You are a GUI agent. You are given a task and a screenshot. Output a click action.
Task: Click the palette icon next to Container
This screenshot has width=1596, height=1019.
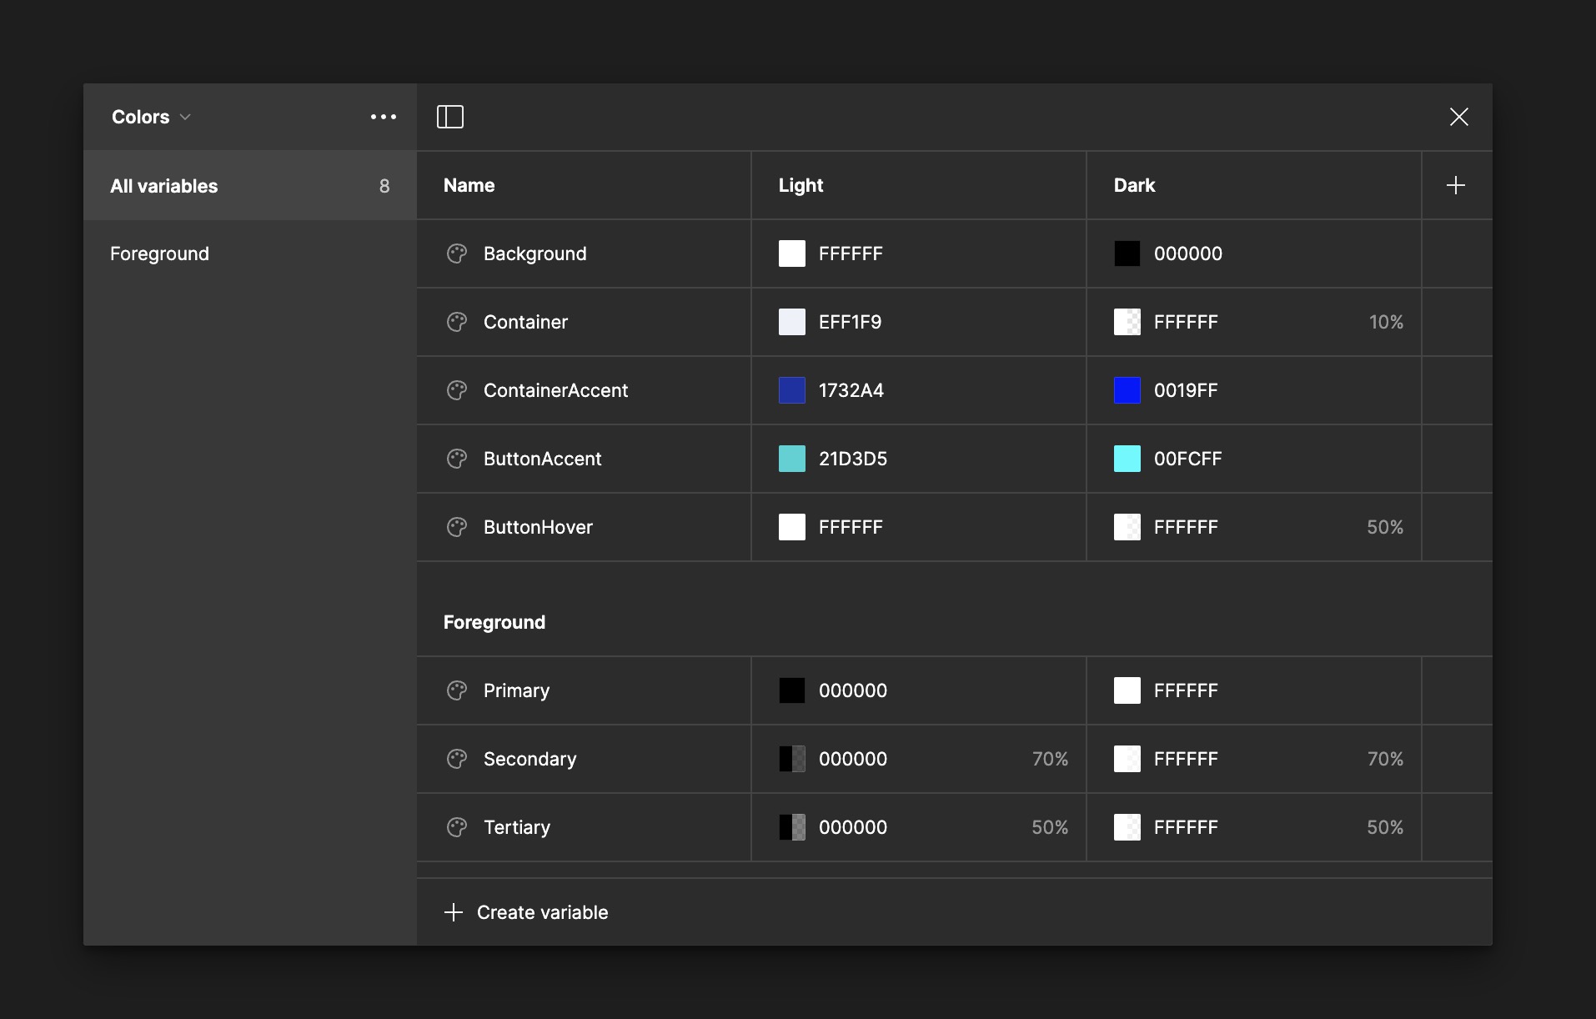pos(458,322)
